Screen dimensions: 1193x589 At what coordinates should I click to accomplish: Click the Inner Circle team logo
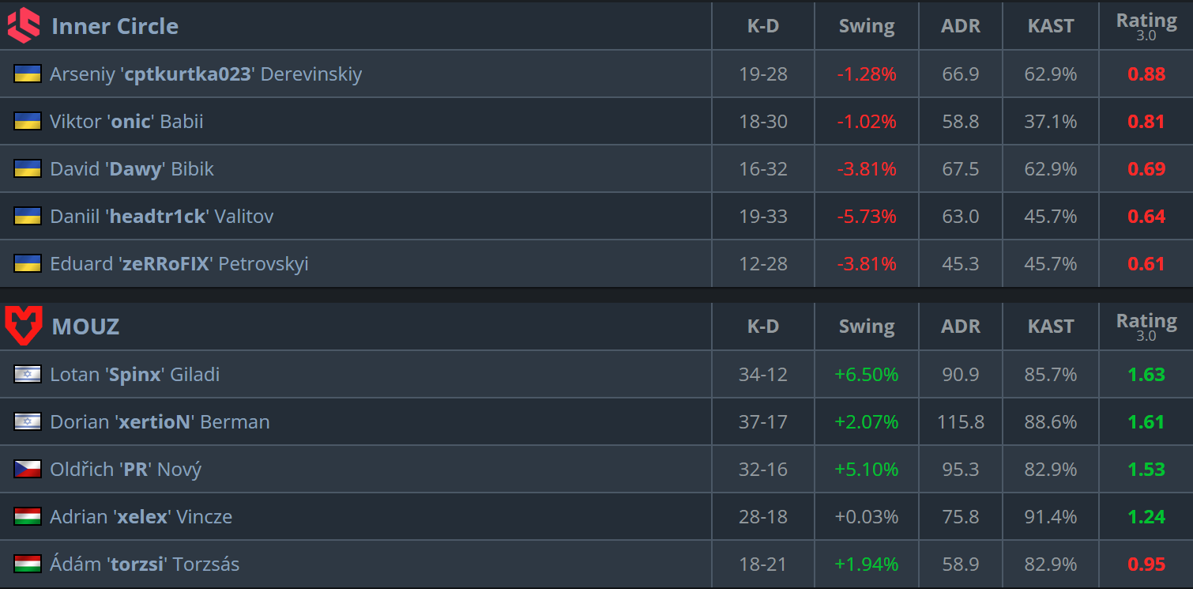coord(23,25)
